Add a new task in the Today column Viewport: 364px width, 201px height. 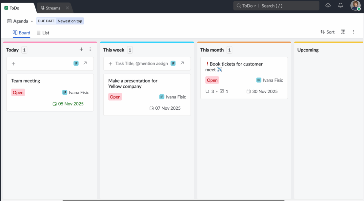[x=81, y=49]
